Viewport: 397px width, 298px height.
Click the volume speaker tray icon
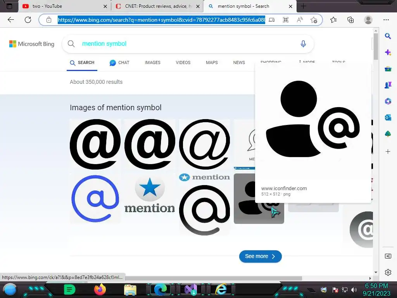coord(354,289)
